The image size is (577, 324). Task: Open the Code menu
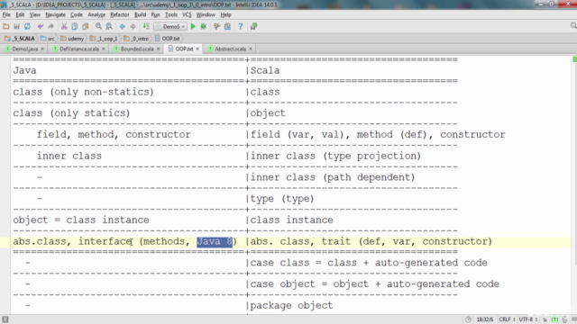pyautogui.click(x=77, y=14)
